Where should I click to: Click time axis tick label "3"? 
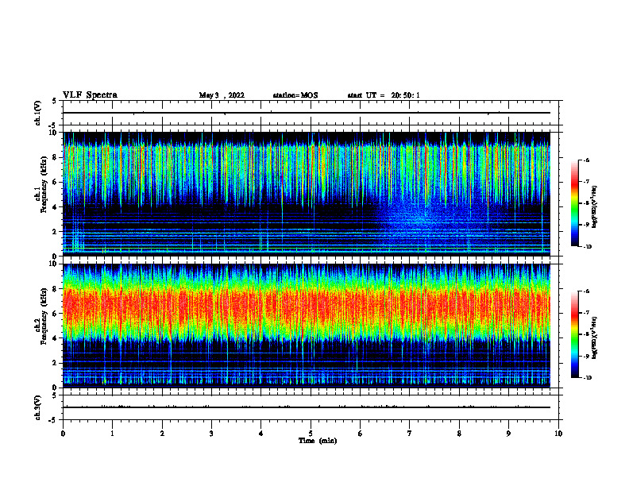pyautogui.click(x=212, y=434)
